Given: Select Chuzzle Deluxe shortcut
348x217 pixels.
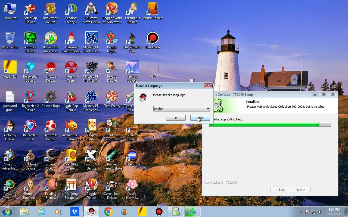Looking at the screenshot, I should tap(51, 72).
